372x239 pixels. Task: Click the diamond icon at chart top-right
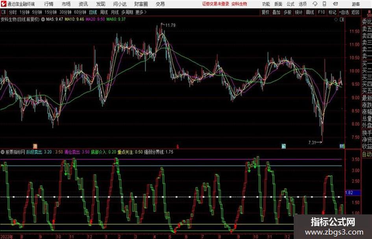click(336, 20)
